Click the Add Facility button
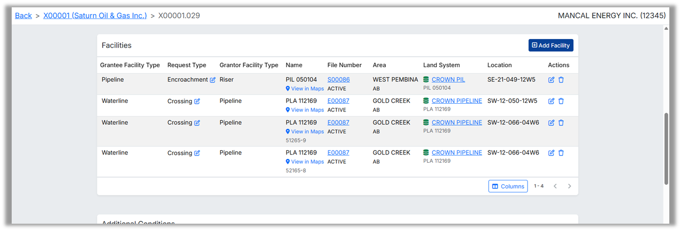The width and height of the screenshot is (681, 231). [x=550, y=45]
